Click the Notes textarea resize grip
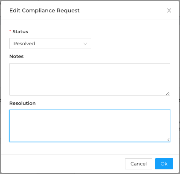 pos(168,93)
